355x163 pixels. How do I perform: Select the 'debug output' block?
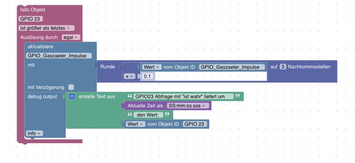(x=42, y=97)
